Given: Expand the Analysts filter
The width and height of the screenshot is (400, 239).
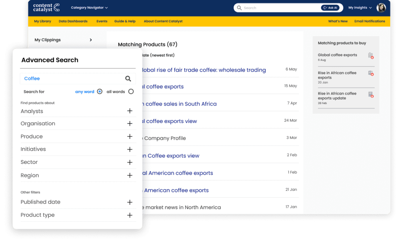Looking at the screenshot, I should click(130, 111).
